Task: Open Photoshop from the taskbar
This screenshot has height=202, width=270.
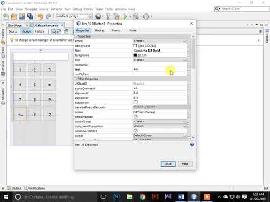Action: click(116, 197)
